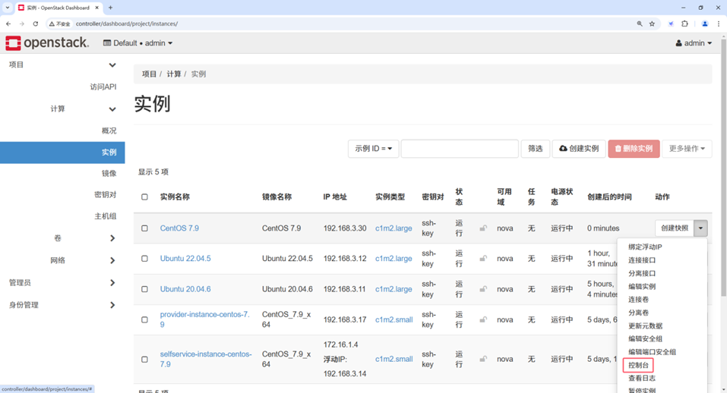Click the 筛选 filter button
727x393 pixels.
click(x=535, y=149)
